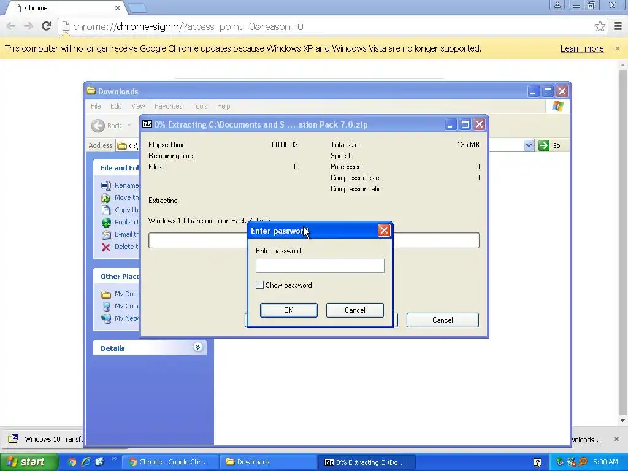Open the Learn more link
This screenshot has height=471, width=628.
pos(582,48)
